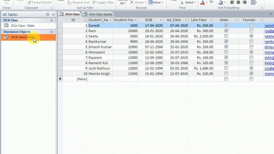
Task: Open Student Fee column filter dropdown
Action: (x=135, y=20)
